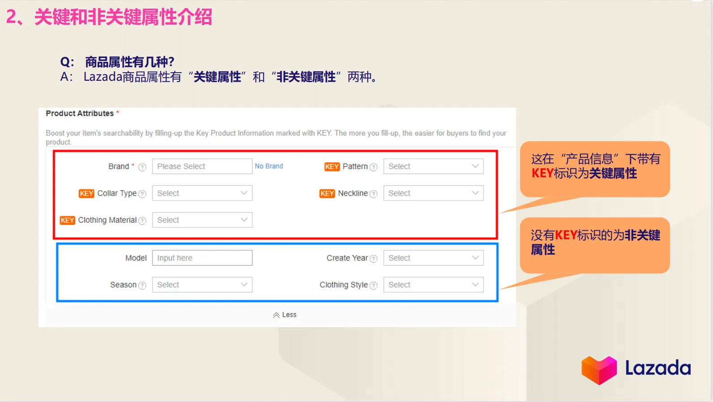The height and width of the screenshot is (402, 713).
Task: Click the help icon next to Season
Action: click(x=142, y=285)
